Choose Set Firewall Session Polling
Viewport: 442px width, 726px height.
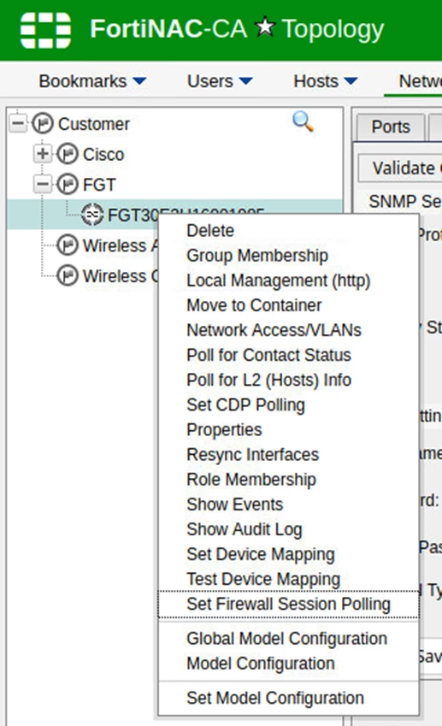point(288,605)
